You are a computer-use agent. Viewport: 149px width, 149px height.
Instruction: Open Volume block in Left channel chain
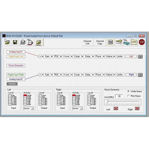[x=109, y=56]
